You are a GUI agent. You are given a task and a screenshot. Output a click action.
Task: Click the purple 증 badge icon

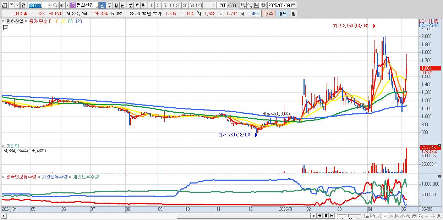pyautogui.click(x=73, y=5)
